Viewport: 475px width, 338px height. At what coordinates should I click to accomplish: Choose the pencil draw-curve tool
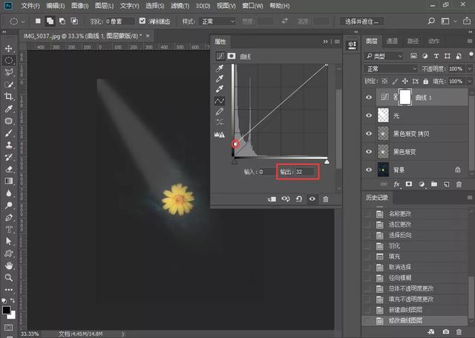point(220,111)
